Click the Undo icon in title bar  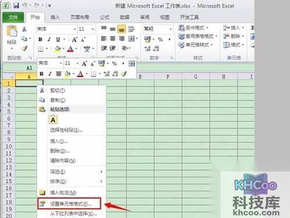pyautogui.click(x=25, y=5)
